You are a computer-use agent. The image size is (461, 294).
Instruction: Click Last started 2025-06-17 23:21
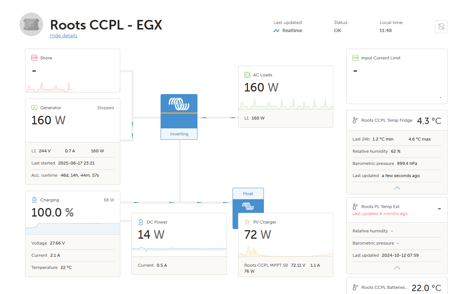pos(63,163)
